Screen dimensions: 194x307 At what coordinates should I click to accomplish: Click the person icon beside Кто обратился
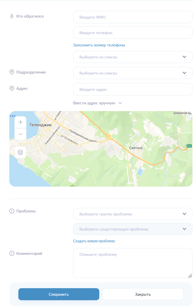[x=12, y=16]
